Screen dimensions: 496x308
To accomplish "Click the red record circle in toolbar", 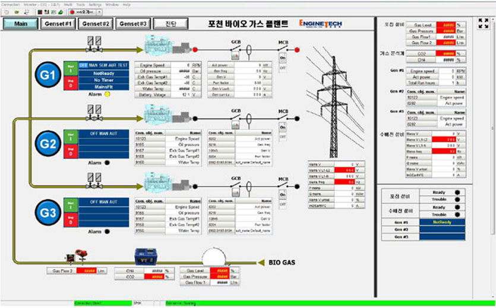I will point(72,12).
